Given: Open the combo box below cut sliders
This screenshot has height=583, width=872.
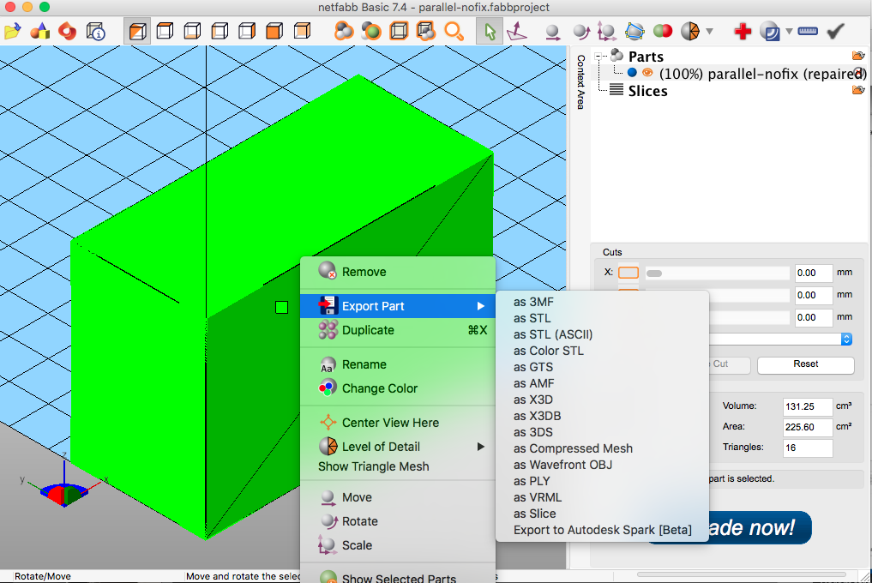Looking at the screenshot, I should coord(780,340).
